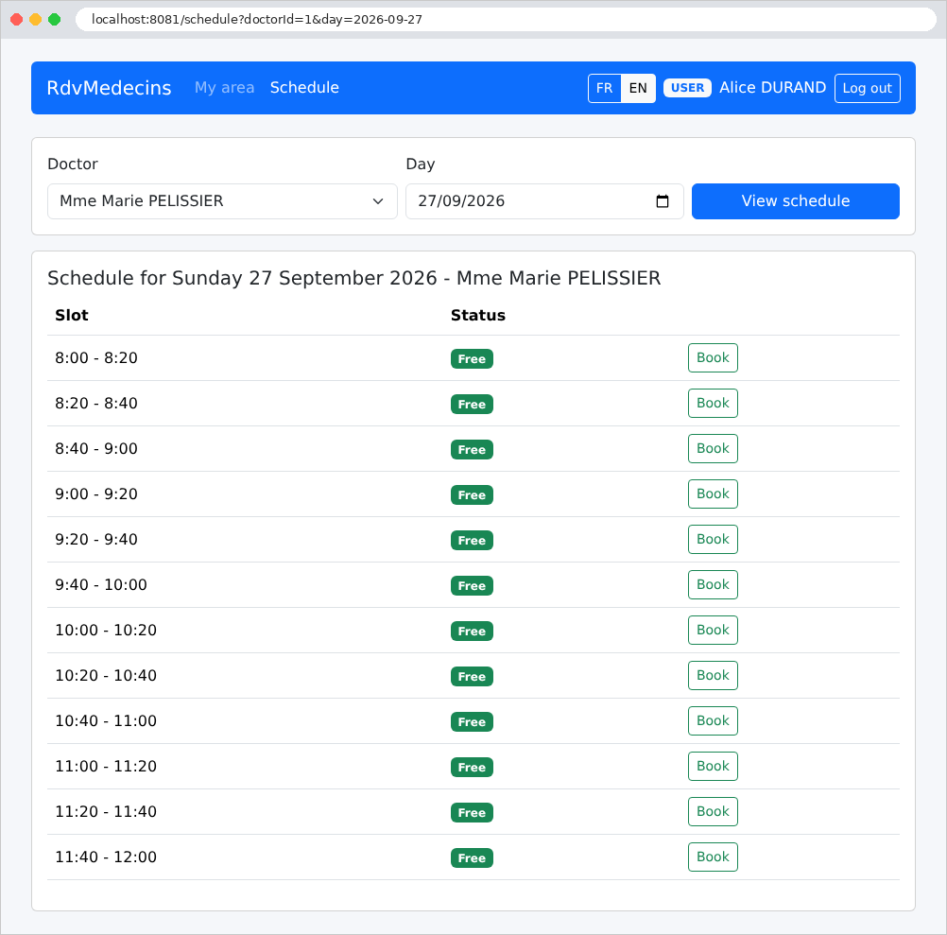The image size is (947, 935).
Task: Book the 9:00 - 9:20 slot
Action: pos(713,493)
